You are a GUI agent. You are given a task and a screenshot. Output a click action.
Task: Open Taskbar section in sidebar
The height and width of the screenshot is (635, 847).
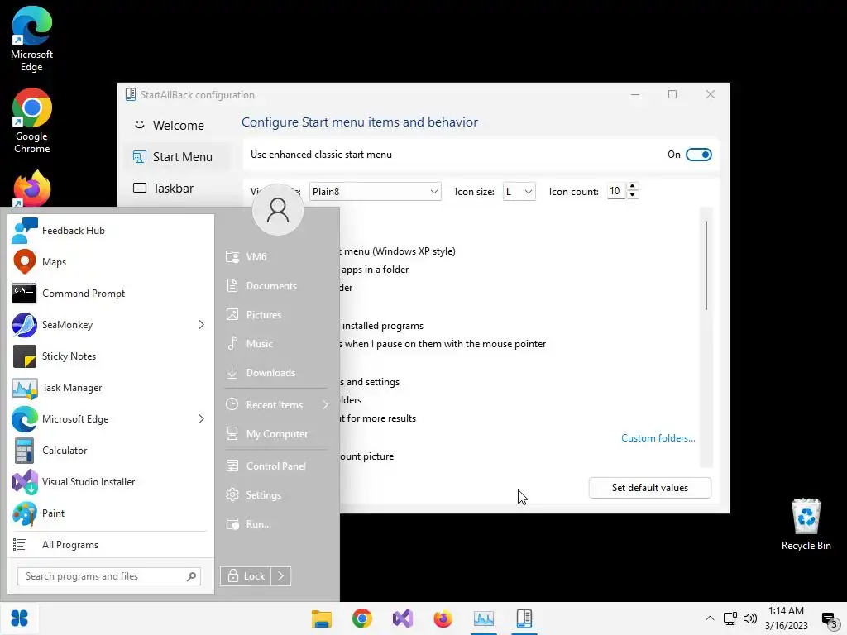176,189
